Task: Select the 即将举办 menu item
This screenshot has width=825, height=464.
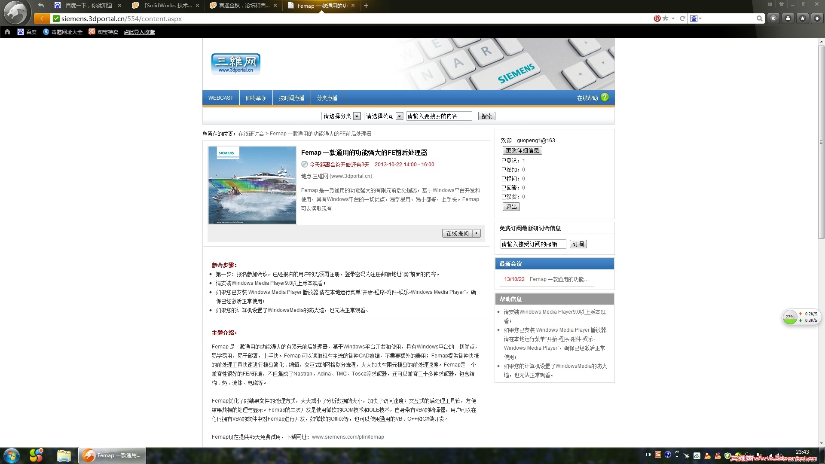Action: (256, 98)
